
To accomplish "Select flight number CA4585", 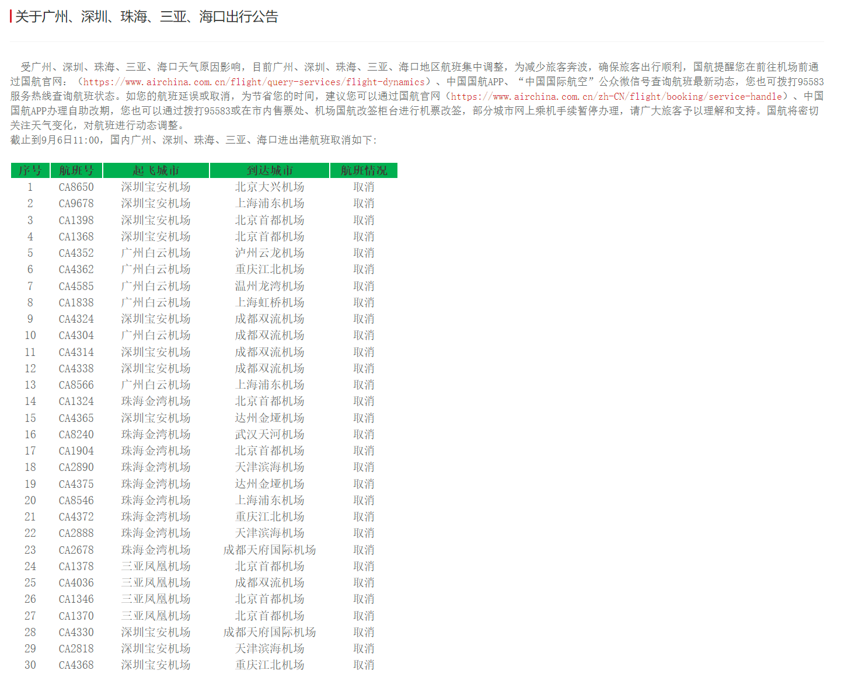I will click(76, 287).
